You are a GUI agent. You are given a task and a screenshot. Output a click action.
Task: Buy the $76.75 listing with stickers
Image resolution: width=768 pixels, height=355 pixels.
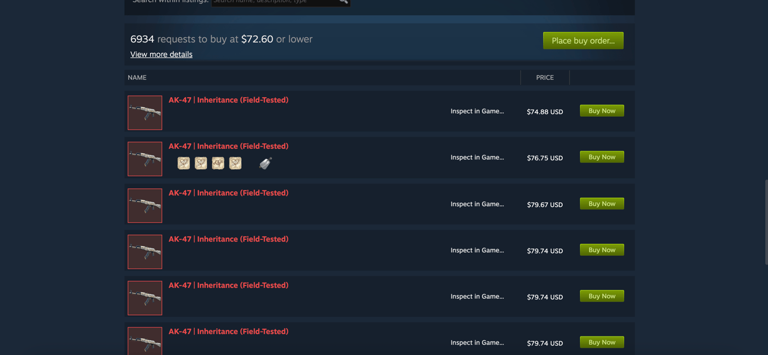pyautogui.click(x=602, y=157)
